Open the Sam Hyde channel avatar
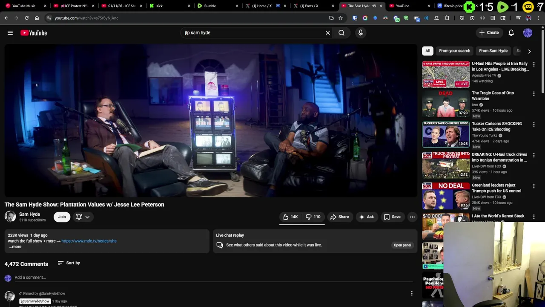545x307 pixels. (10, 217)
